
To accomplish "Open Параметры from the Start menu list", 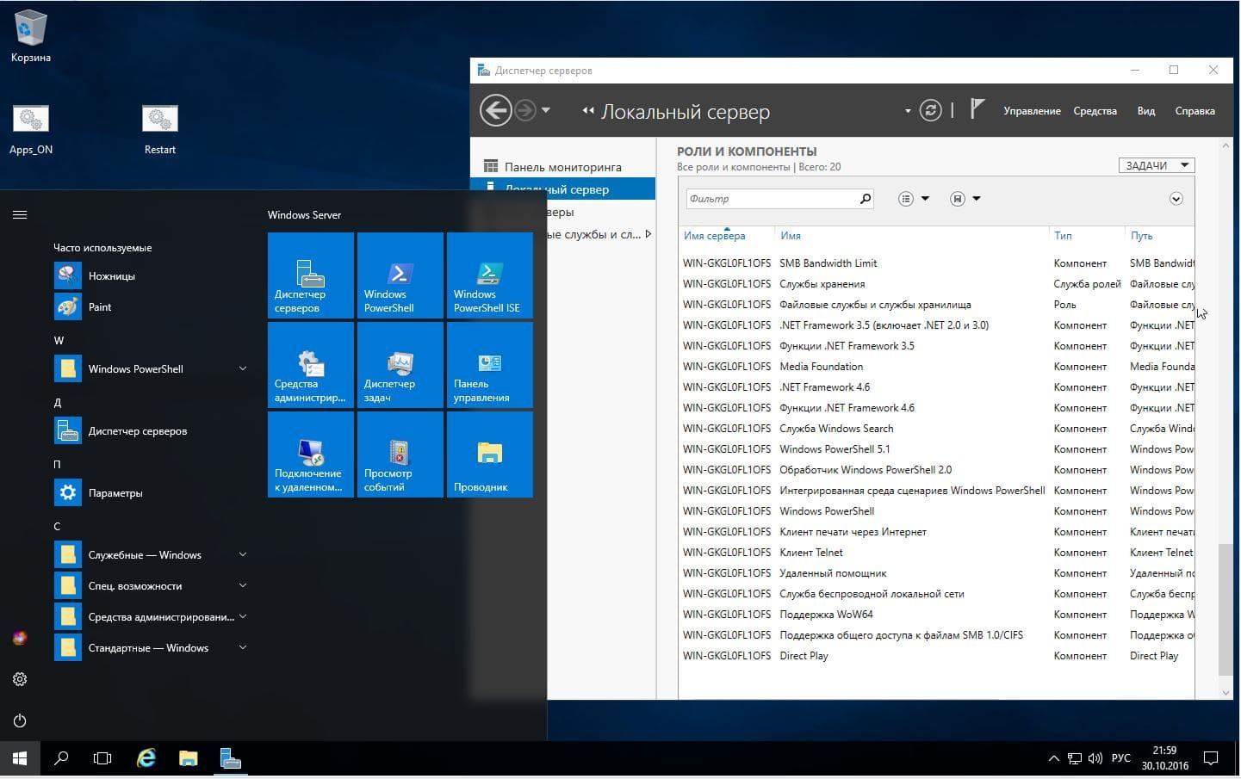I will (151, 492).
